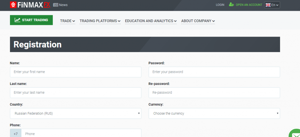Screen dimensions: 300x137
Task: Open the green mail chat bubble
Action: pos(295,133)
